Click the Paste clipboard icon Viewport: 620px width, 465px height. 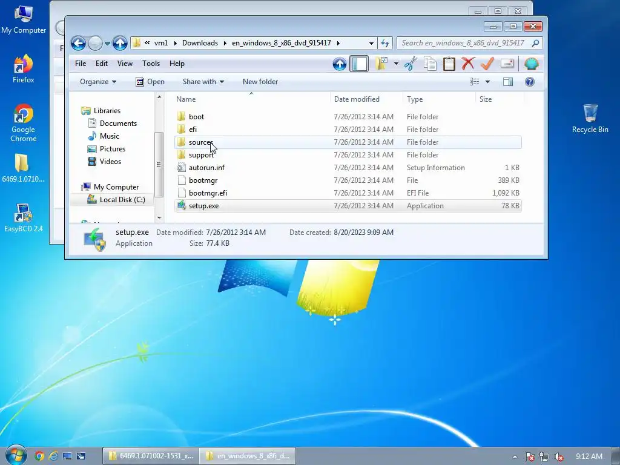[x=449, y=64]
